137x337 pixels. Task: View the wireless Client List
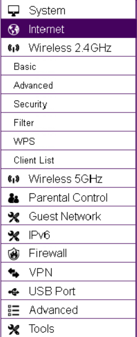point(69,160)
